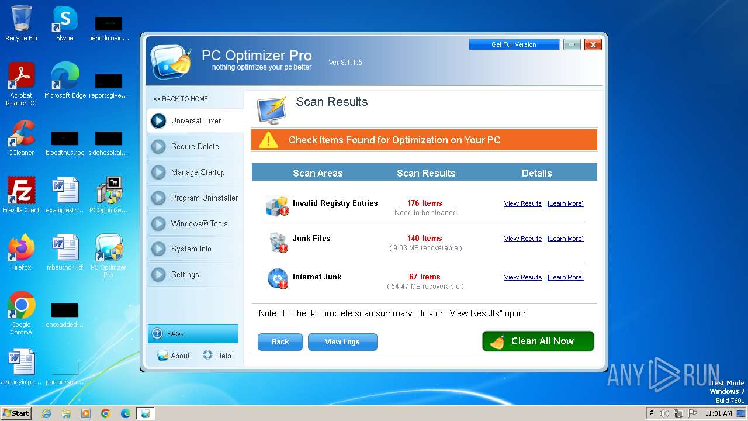Click the Settings arrow icon

coord(158,274)
